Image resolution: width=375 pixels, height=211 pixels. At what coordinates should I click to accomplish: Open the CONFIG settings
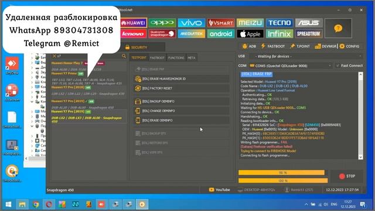point(349,46)
